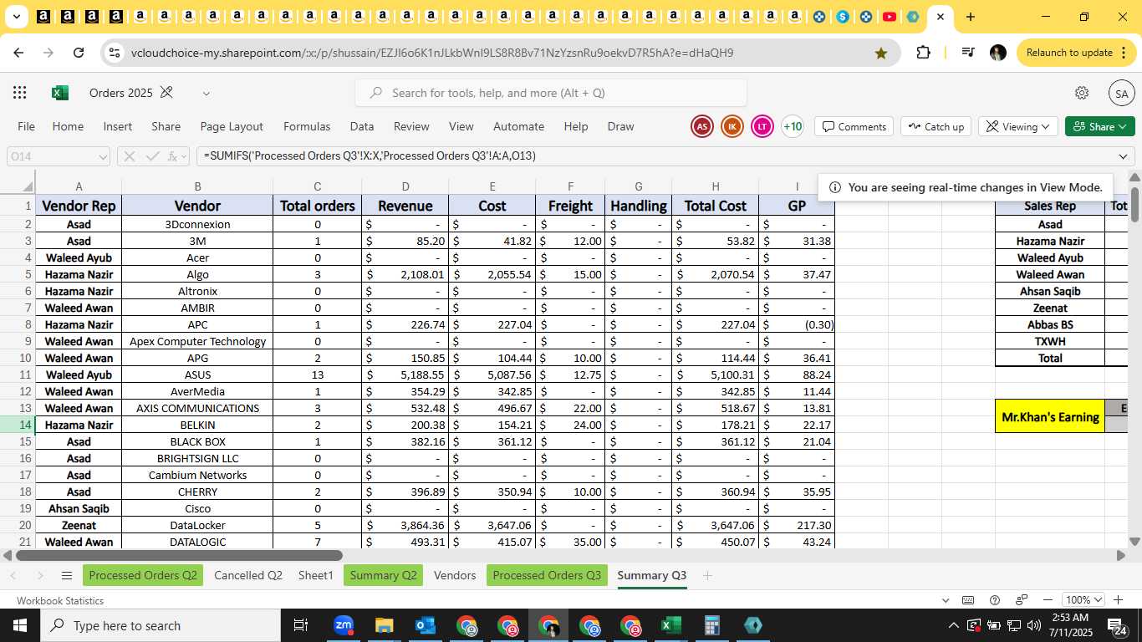Click the Catch up button
Screen dimensions: 1142x642
point(936,126)
